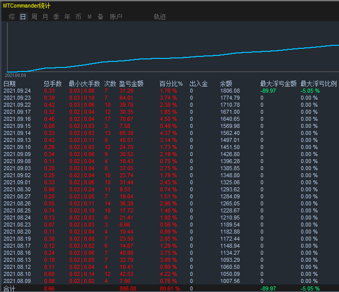339x292 pixels.
Task: Switch to the 月 monthly tab
Action: click(45, 17)
